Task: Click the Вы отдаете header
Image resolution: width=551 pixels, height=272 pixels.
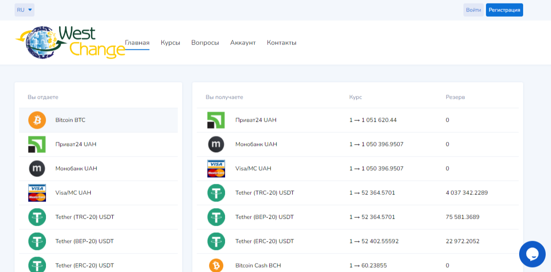Action: tap(43, 97)
